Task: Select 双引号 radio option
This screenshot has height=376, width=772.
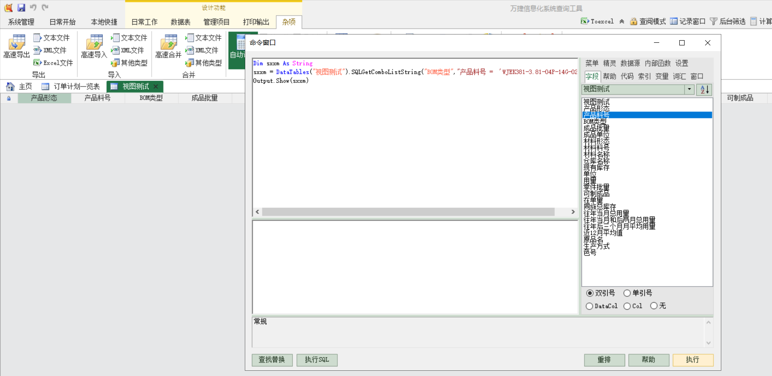Action: click(x=600, y=293)
